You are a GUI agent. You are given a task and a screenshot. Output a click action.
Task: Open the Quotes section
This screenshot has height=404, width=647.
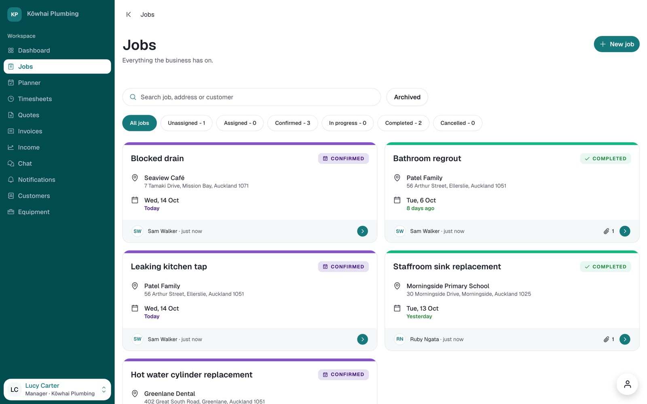tap(57, 115)
